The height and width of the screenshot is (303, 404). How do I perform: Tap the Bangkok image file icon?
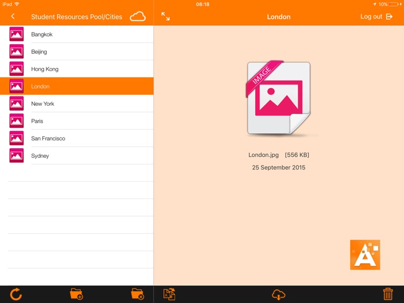[17, 34]
